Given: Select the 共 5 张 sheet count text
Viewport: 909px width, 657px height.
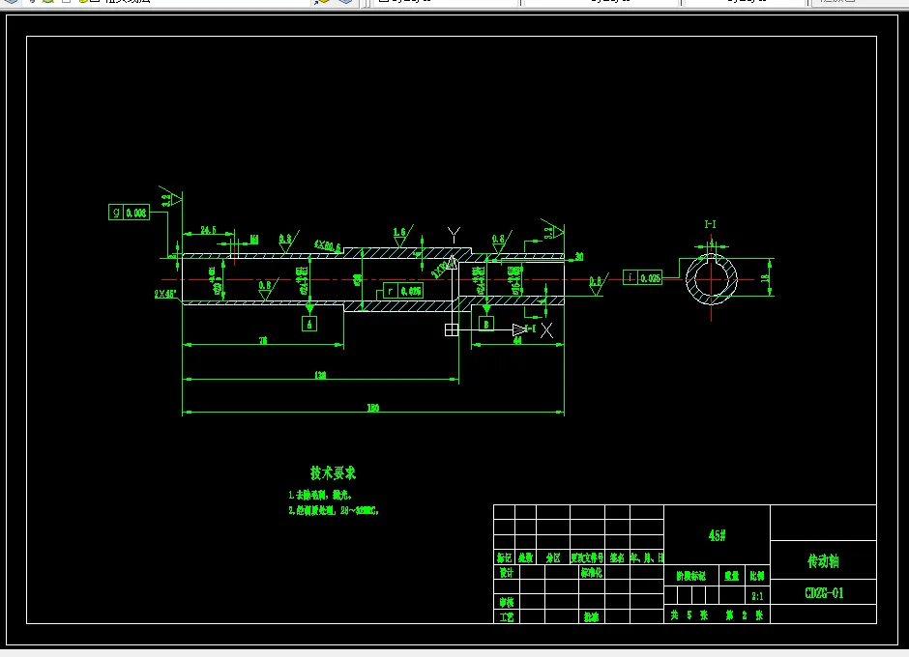Looking at the screenshot, I should click(689, 615).
